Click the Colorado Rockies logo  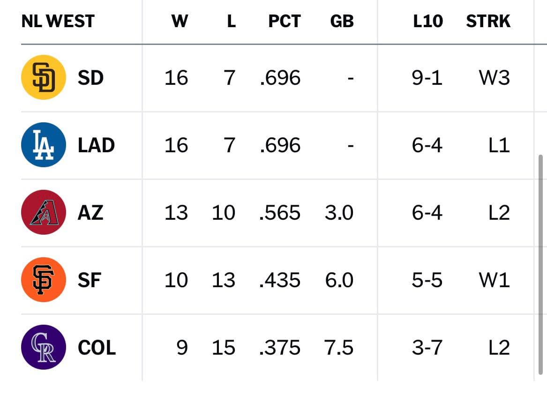44,347
